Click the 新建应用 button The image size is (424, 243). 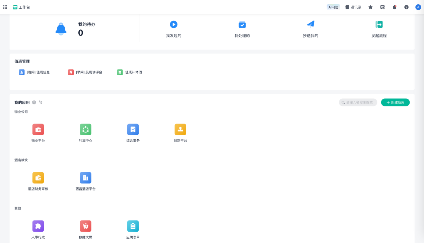tap(395, 102)
